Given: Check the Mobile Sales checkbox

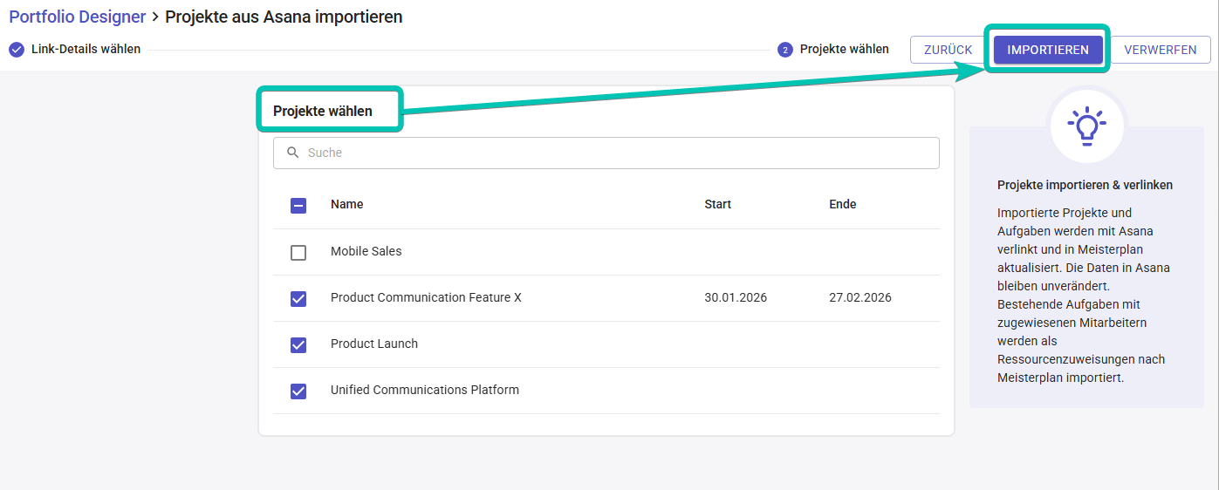Looking at the screenshot, I should point(298,252).
